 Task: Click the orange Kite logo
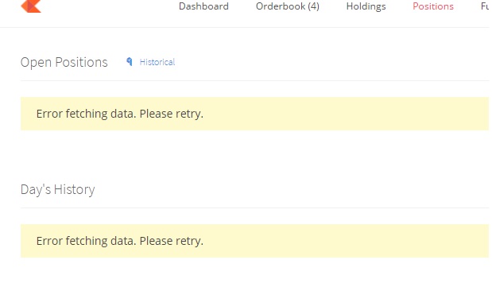[x=31, y=6]
